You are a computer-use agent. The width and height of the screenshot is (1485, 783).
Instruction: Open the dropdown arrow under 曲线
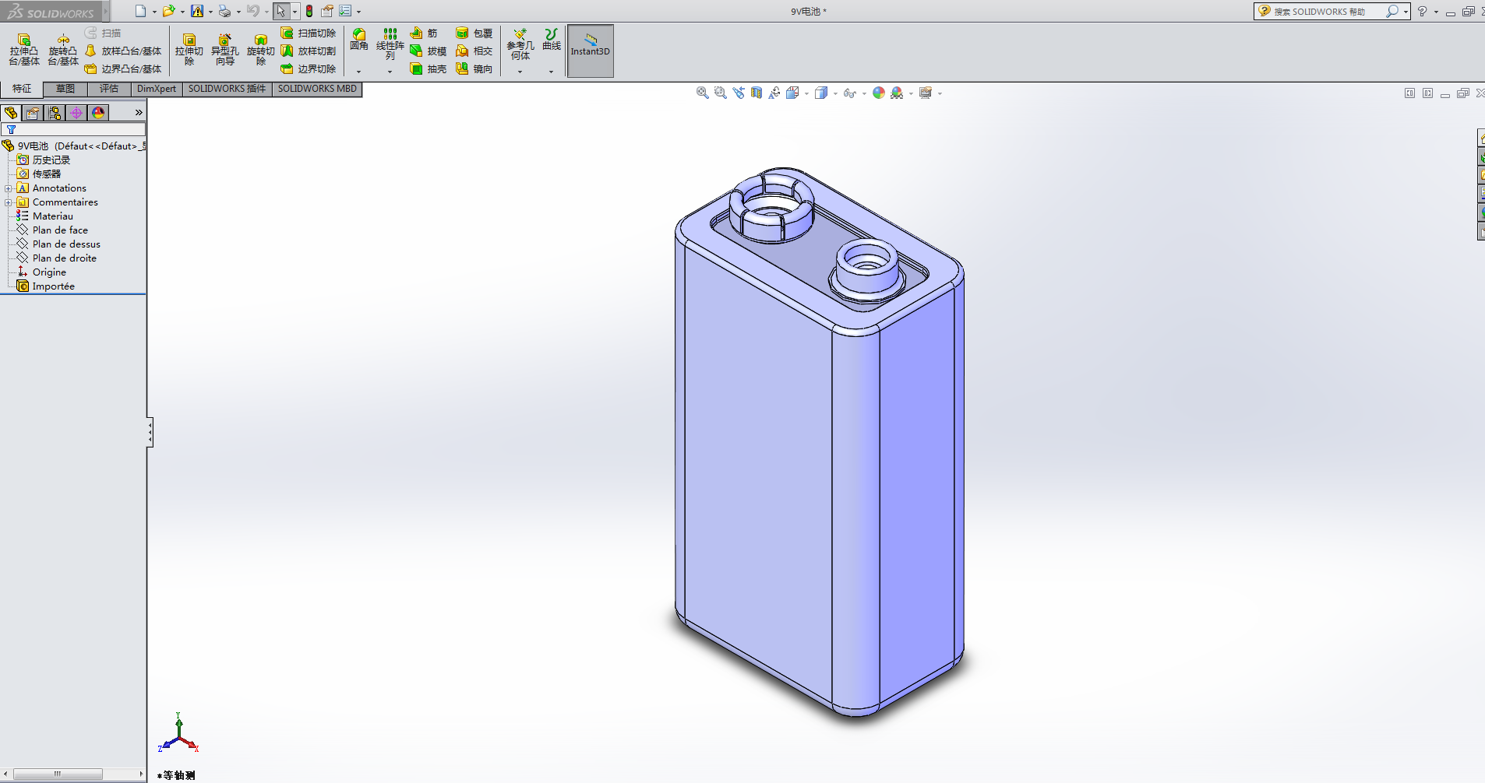click(552, 72)
